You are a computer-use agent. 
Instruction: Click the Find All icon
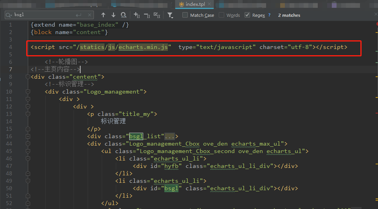pyautogui.click(x=123, y=15)
